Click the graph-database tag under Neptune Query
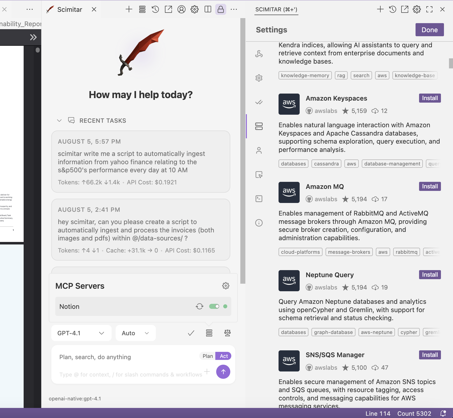This screenshot has height=418, width=453. [x=333, y=332]
